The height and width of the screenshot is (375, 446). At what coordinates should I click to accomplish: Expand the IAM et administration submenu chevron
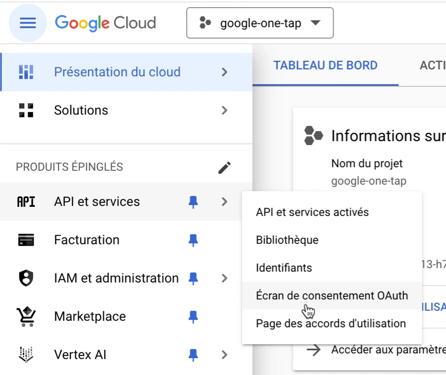click(224, 278)
